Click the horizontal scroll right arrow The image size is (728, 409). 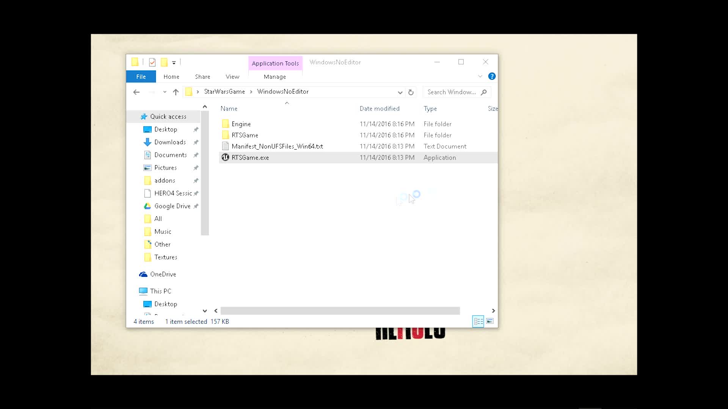tap(493, 311)
